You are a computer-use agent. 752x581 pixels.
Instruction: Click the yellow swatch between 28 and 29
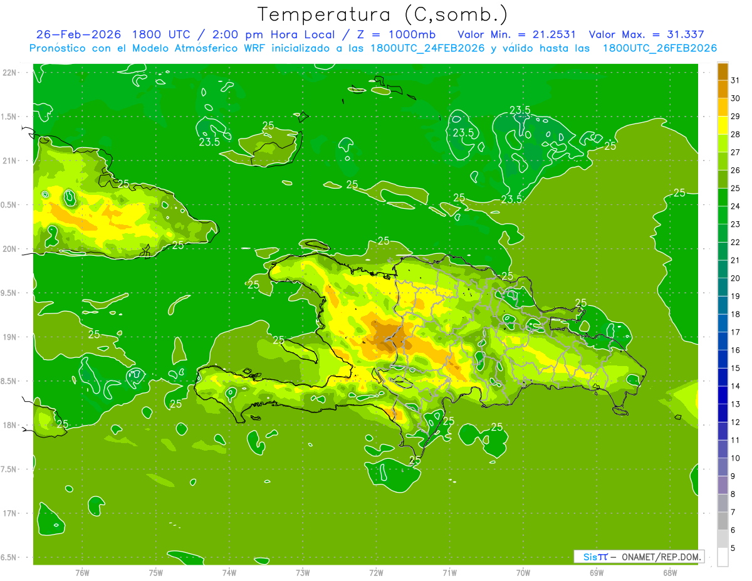click(x=723, y=125)
